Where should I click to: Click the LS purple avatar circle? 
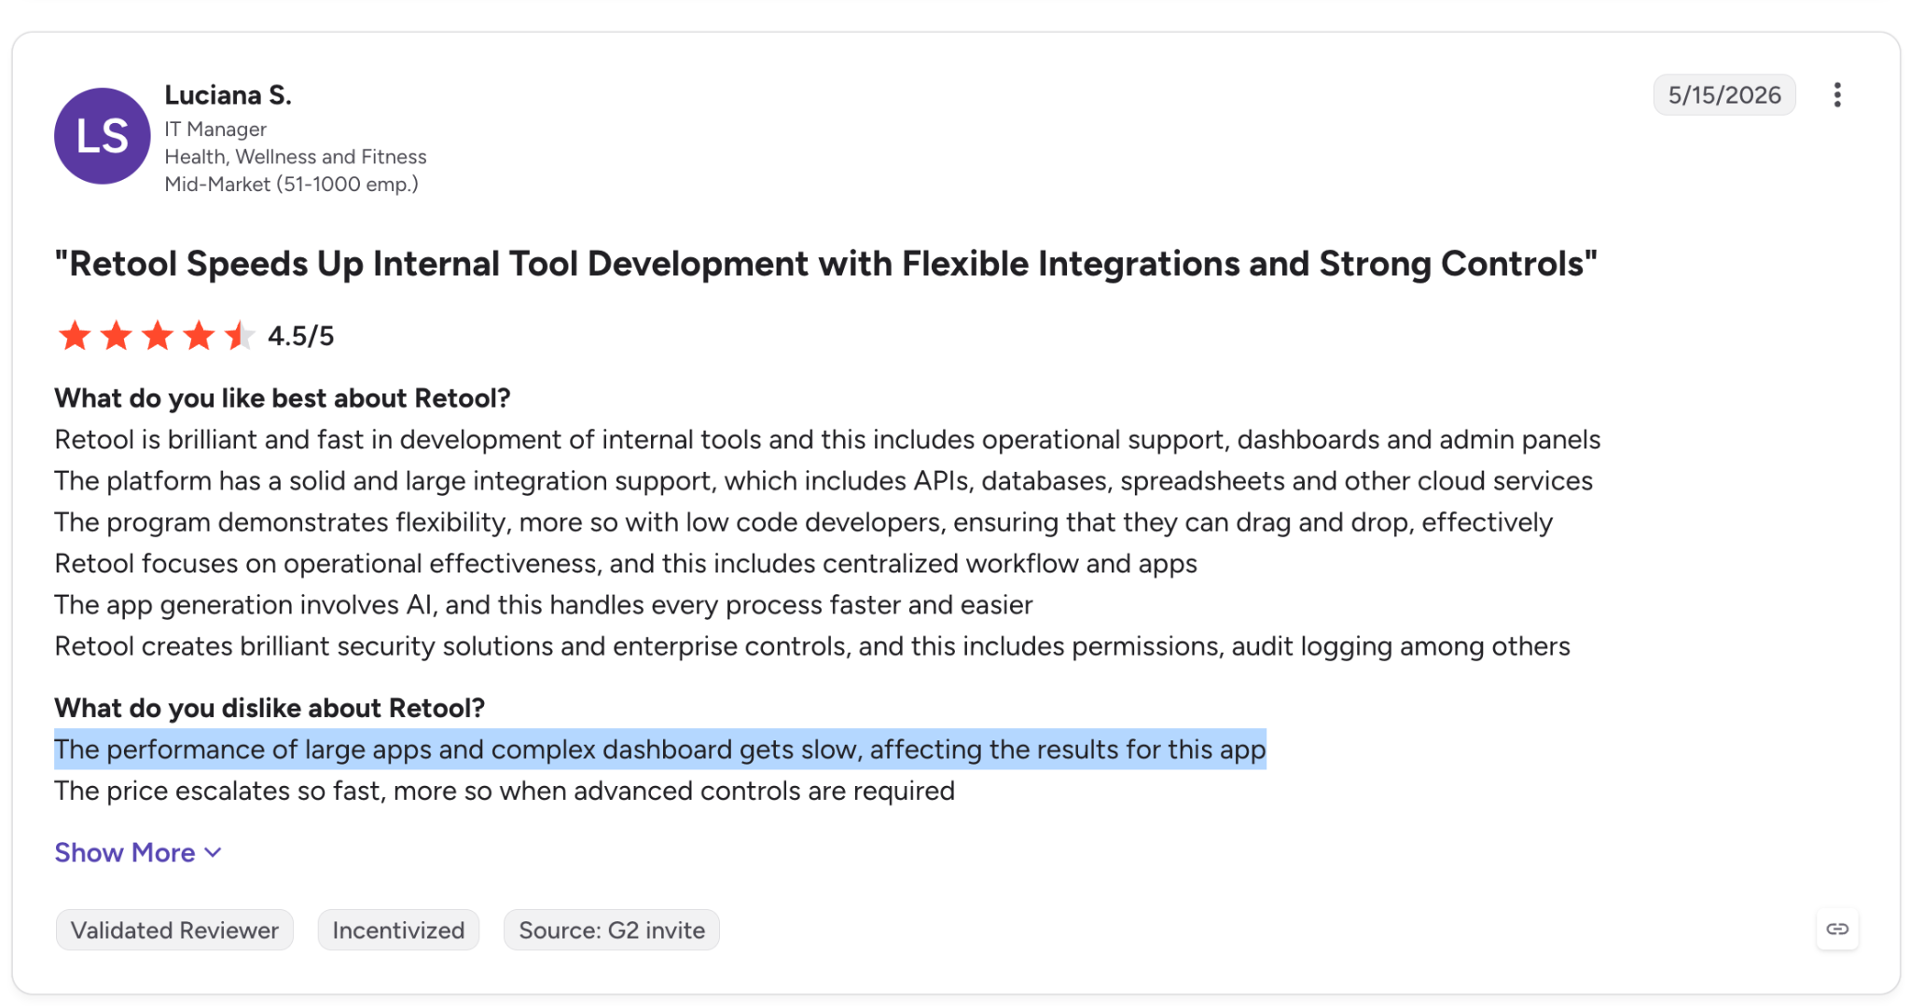(x=103, y=136)
